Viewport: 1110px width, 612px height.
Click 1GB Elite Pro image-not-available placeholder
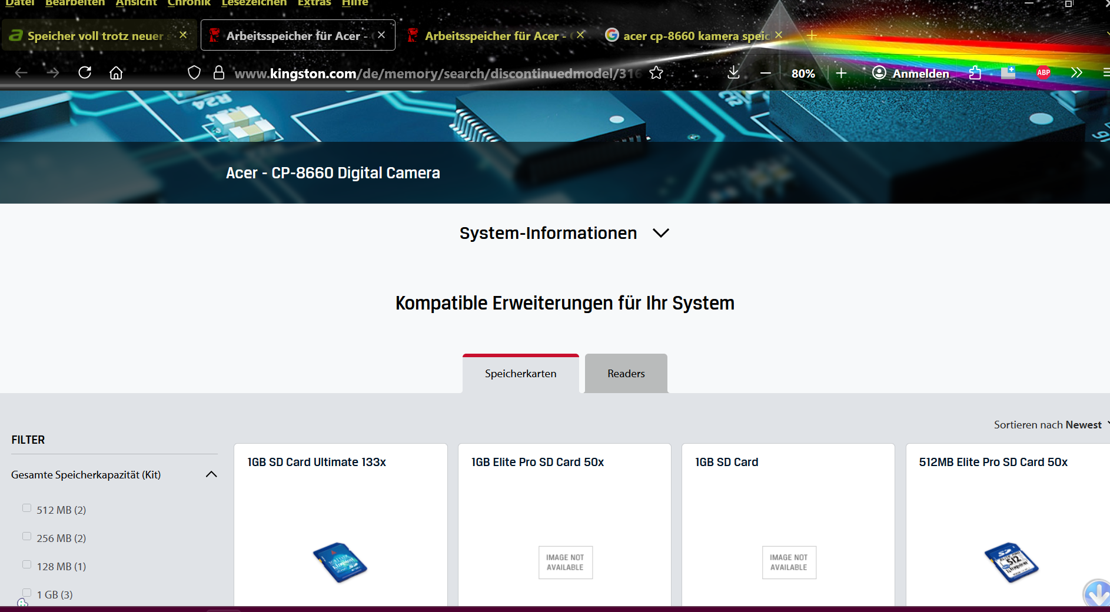tap(565, 563)
